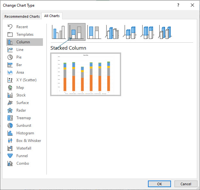Select the 3-D Column subtype icon
Image resolution: width=200 pixels, height=190 pixels.
pos(165,32)
